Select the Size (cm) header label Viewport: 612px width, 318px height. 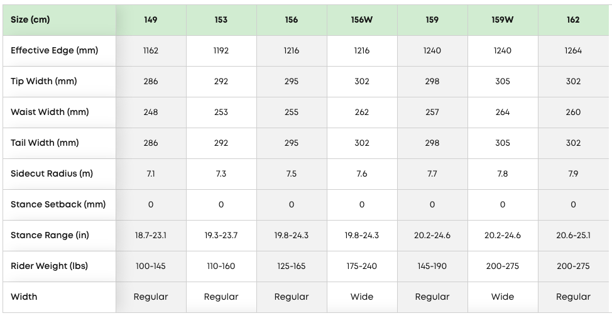coord(30,20)
